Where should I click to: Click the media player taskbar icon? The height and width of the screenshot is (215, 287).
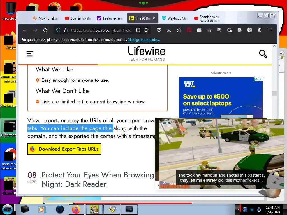pyautogui.click(x=41, y=209)
